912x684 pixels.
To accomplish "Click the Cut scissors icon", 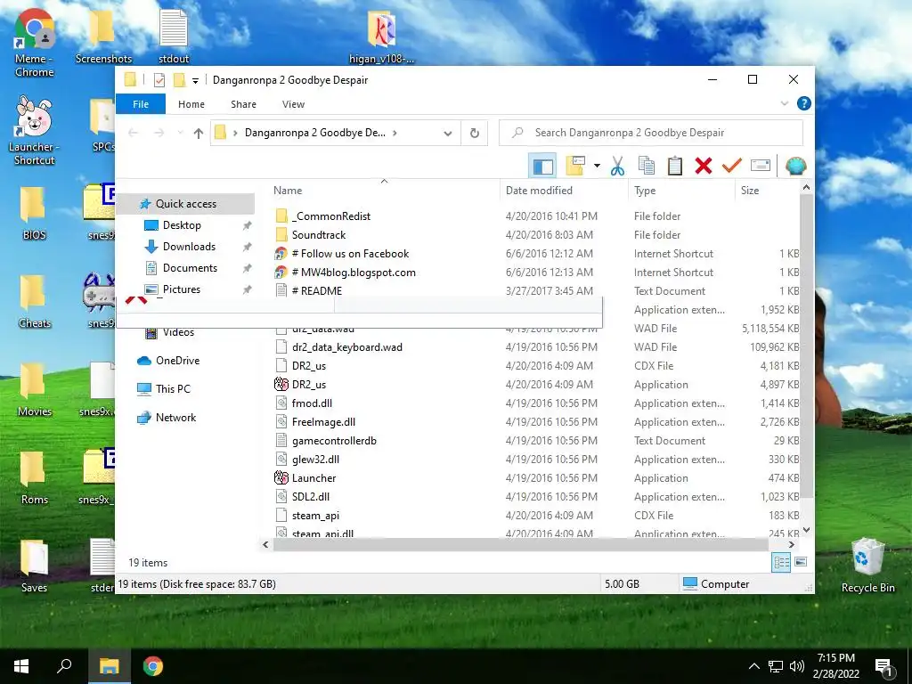I will click(618, 166).
